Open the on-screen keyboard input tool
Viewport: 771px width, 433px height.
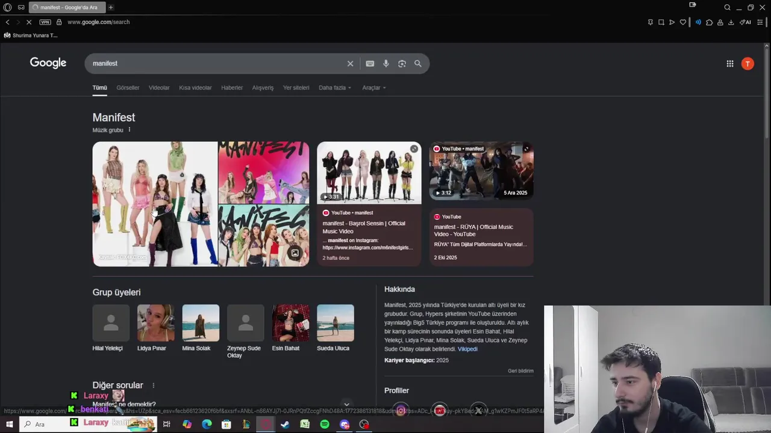370,63
